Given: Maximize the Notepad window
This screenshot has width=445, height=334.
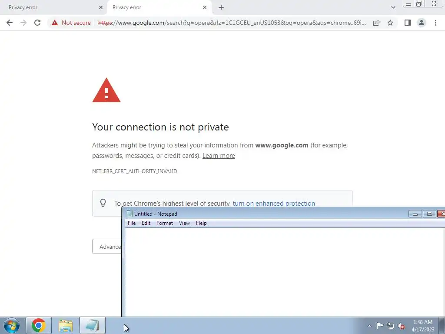Looking at the screenshot, I should 429,214.
